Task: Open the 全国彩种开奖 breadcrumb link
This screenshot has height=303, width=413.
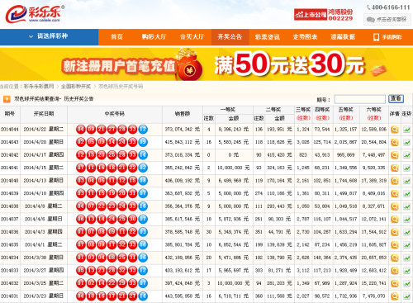Action: coord(76,87)
